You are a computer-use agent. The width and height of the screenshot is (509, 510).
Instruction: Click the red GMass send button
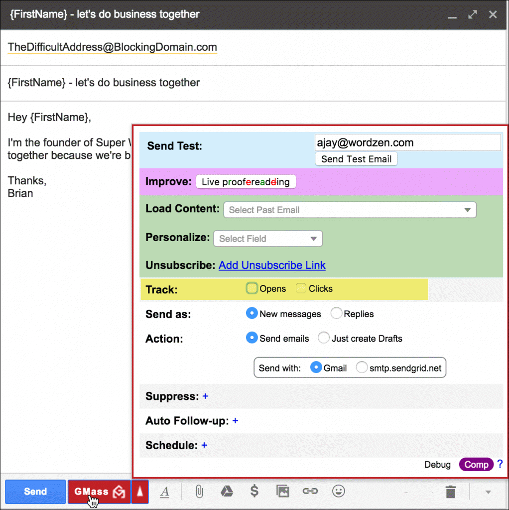point(99,492)
